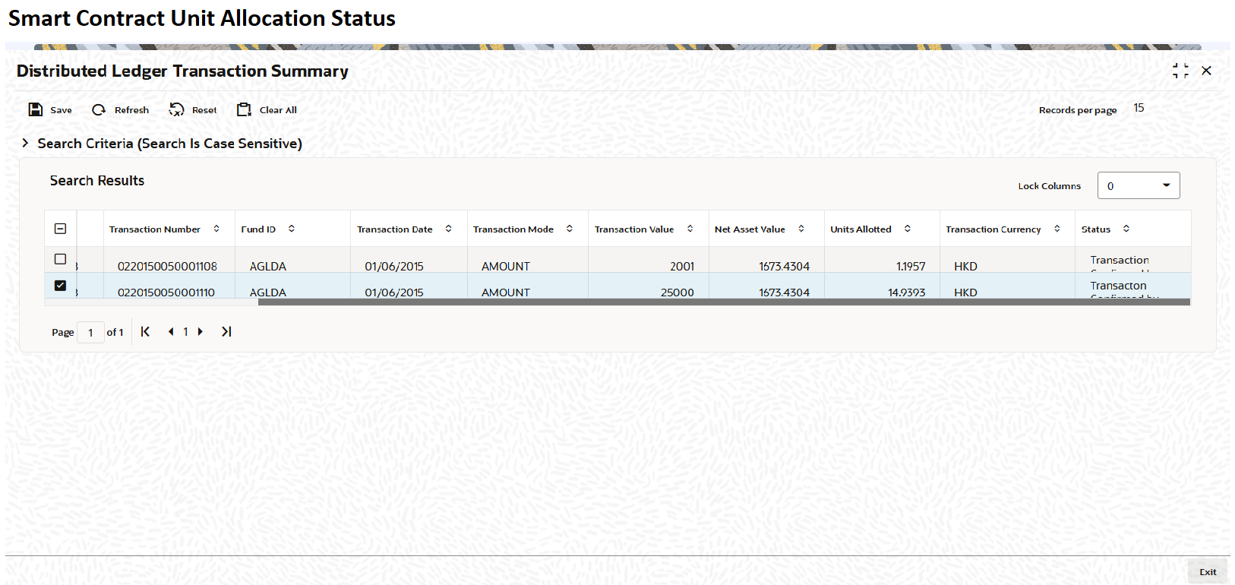Click the Clear All clipboard icon
The image size is (1235, 585).
pyautogui.click(x=244, y=109)
